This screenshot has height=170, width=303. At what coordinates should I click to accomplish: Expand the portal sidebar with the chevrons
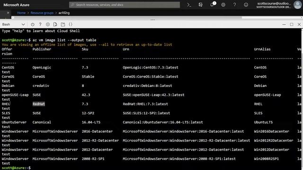(x=8, y=13)
